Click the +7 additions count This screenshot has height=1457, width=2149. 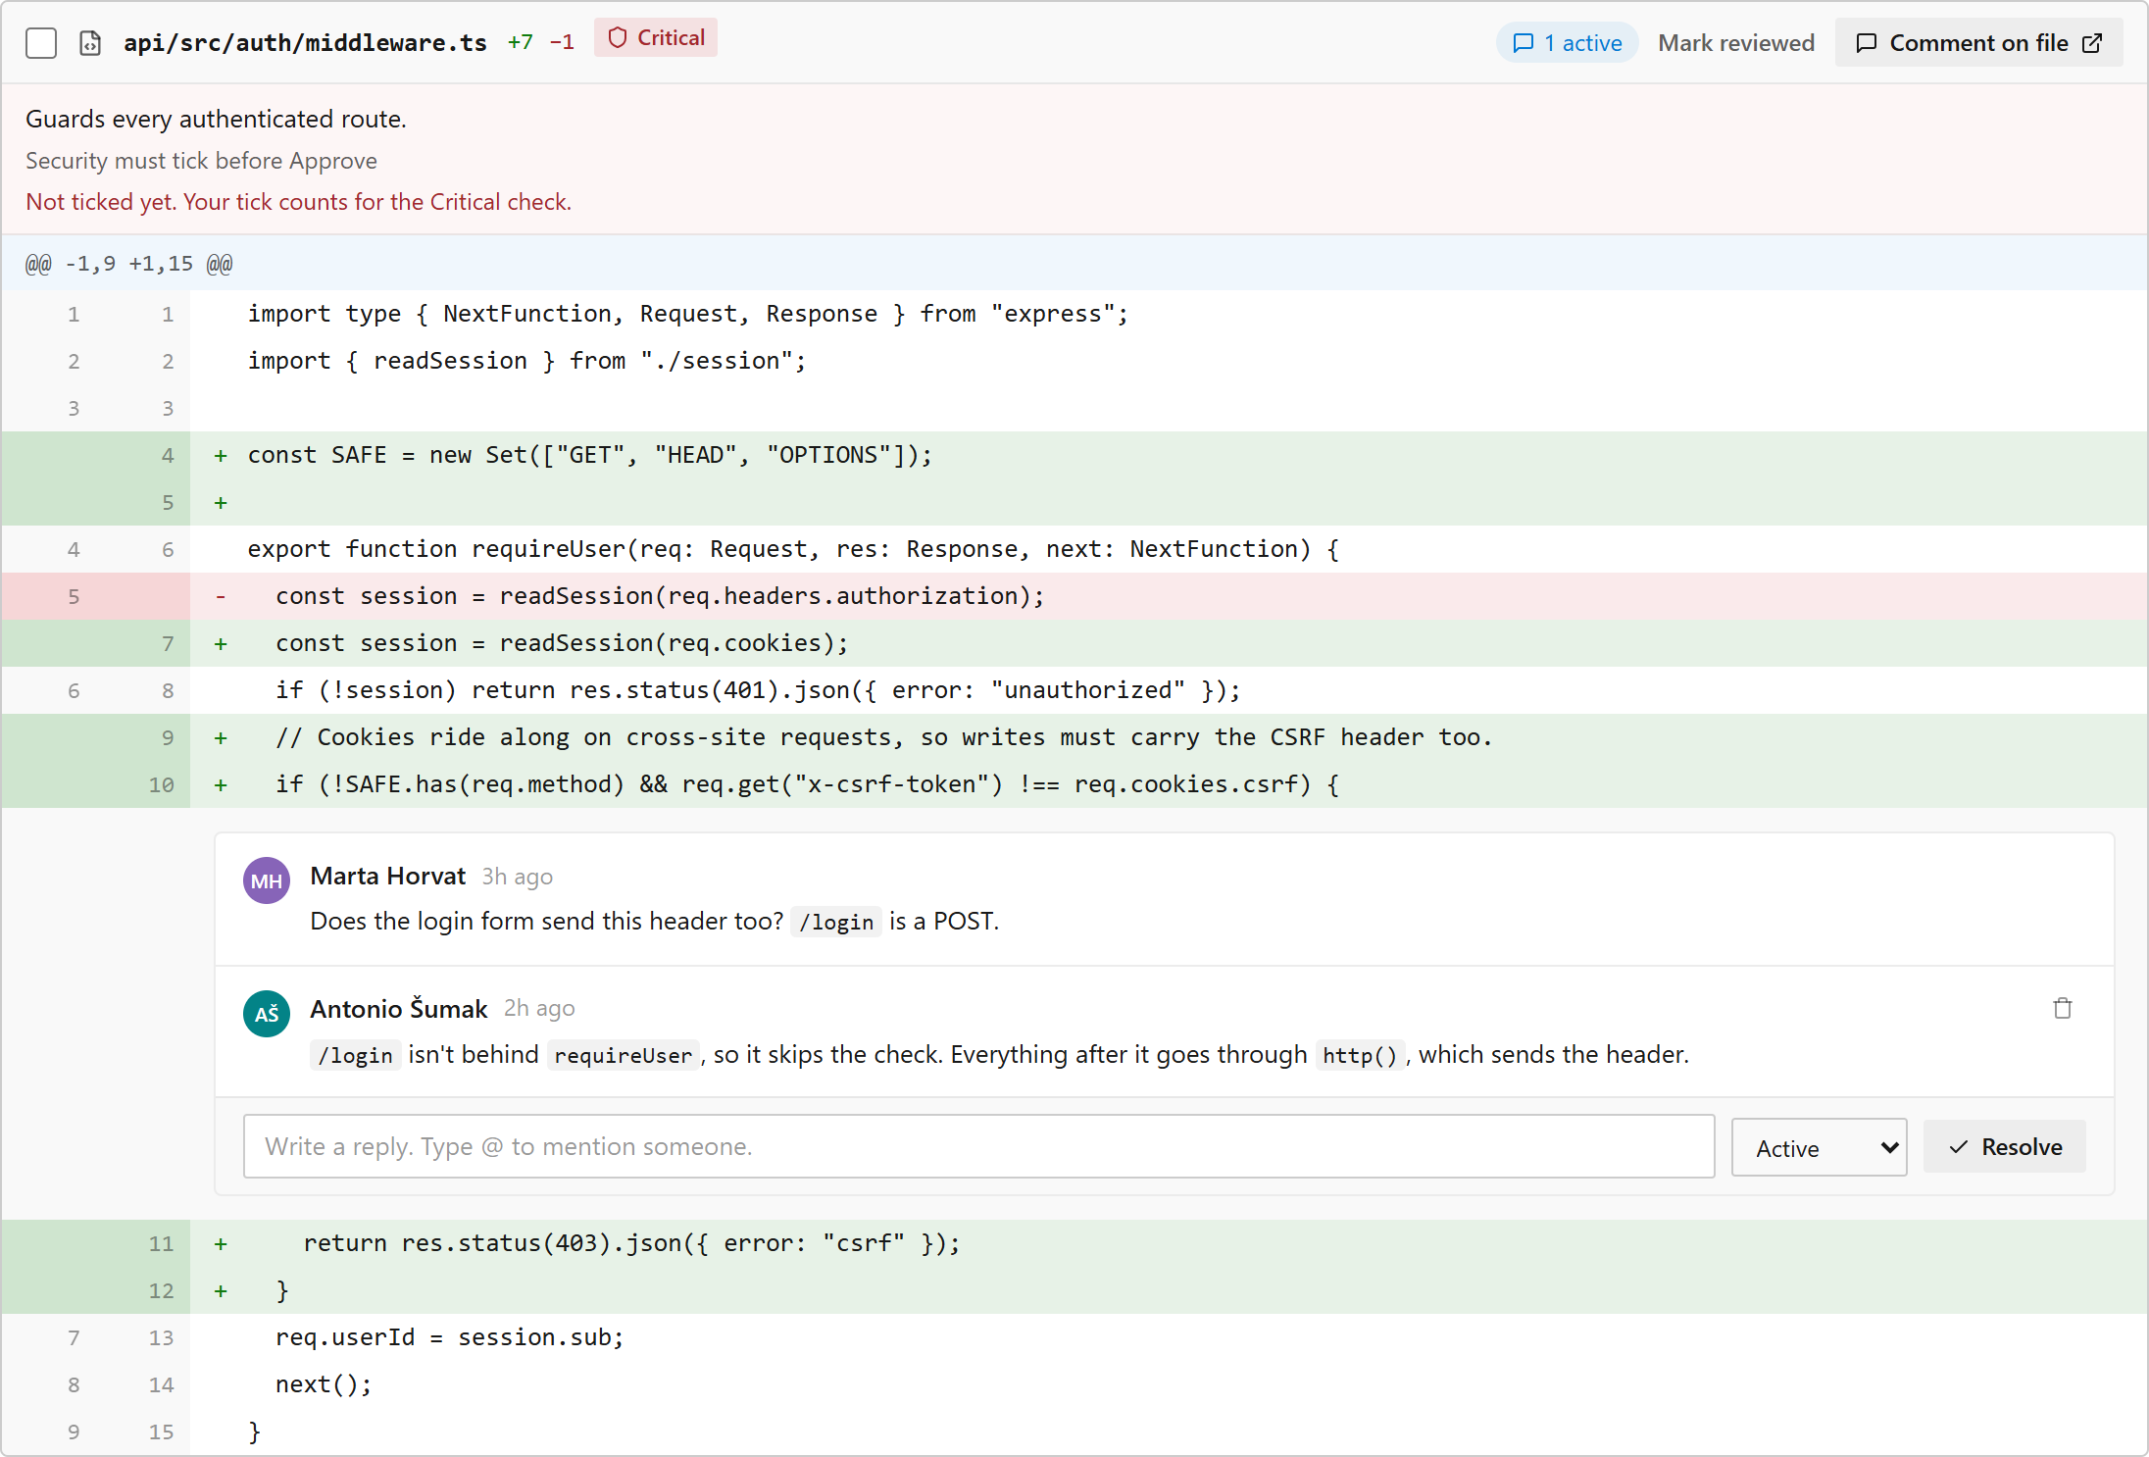[x=521, y=43]
